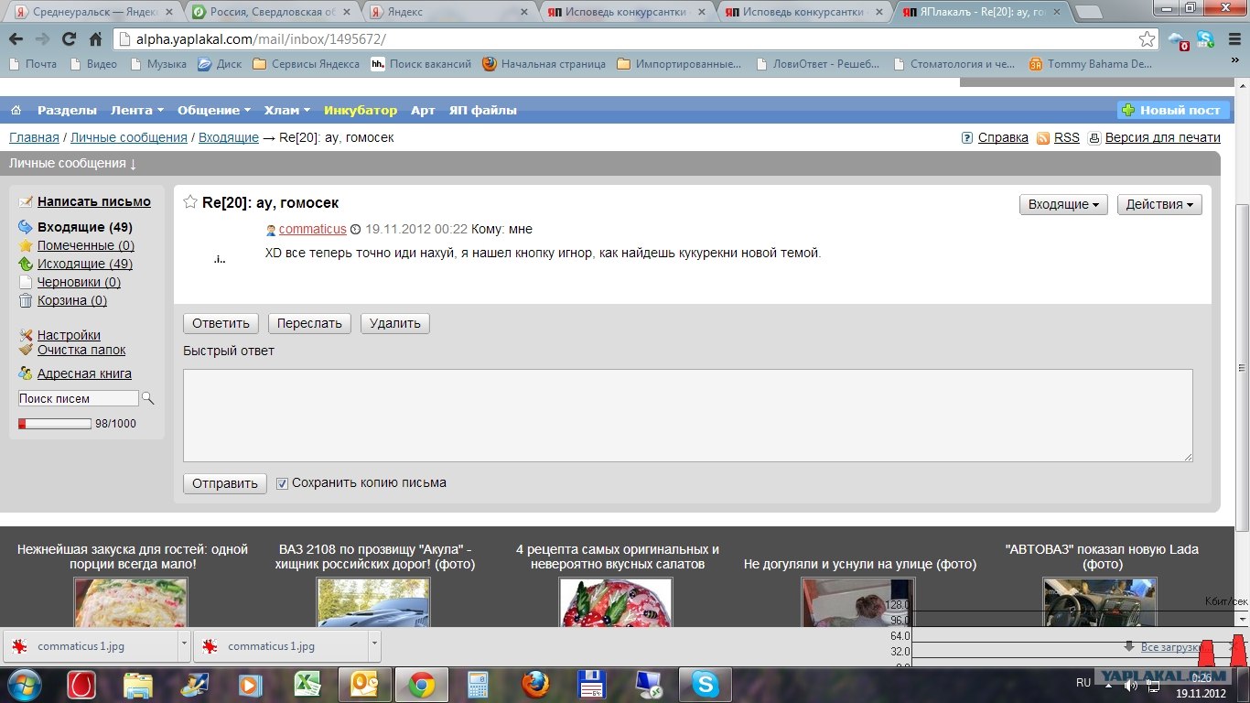Bookmark this page with the address bar star
Image resolution: width=1250 pixels, height=703 pixels.
coord(1147,39)
